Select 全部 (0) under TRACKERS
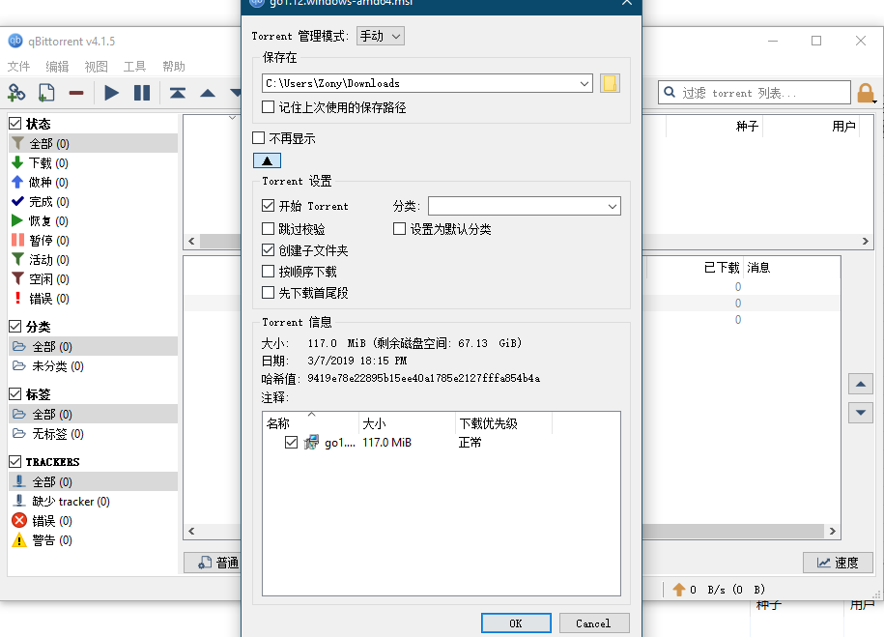 click(x=93, y=481)
